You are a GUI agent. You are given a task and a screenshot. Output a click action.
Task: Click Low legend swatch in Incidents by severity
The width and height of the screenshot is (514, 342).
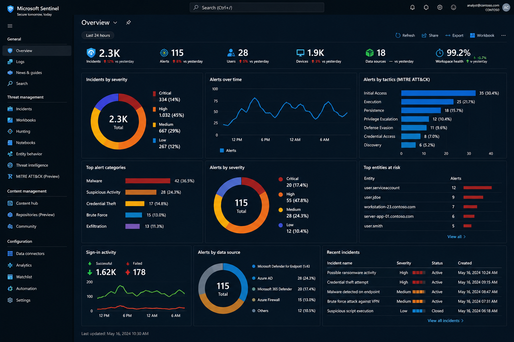[x=154, y=141]
